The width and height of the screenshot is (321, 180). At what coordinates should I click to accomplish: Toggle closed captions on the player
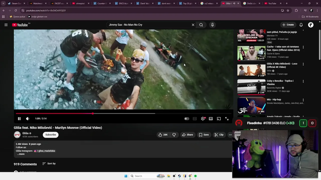click(x=195, y=118)
